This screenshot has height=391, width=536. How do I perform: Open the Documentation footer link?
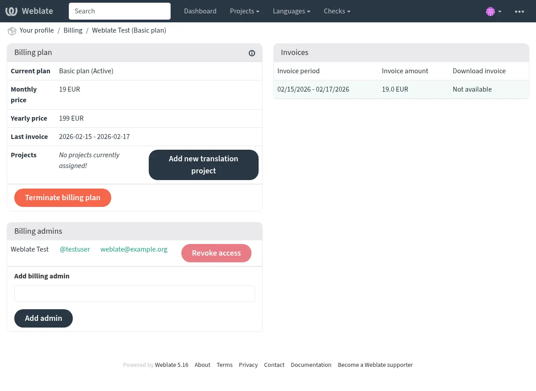[x=311, y=365]
